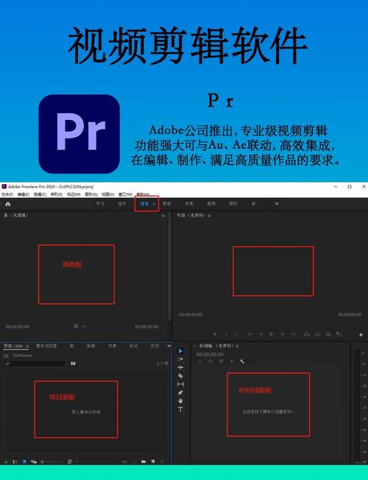Select the Razor tool
The height and width of the screenshot is (480, 368).
pos(180,375)
